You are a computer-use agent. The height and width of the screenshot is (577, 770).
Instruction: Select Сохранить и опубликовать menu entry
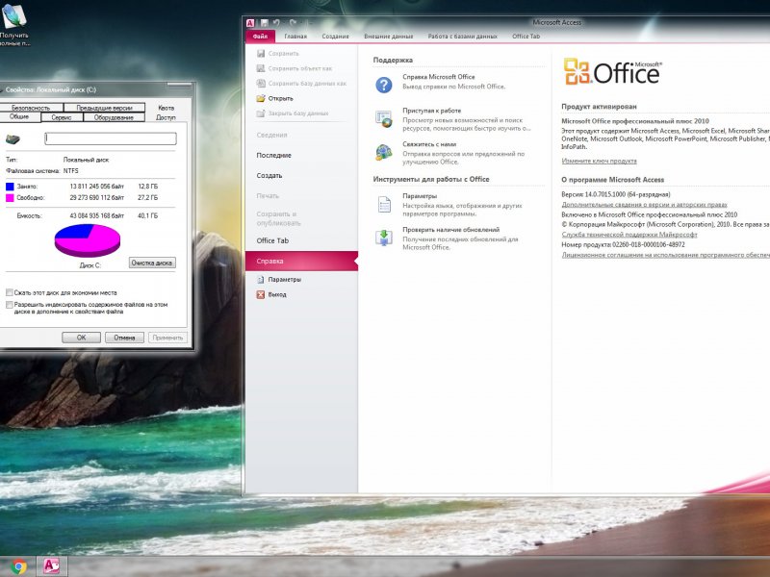point(278,218)
